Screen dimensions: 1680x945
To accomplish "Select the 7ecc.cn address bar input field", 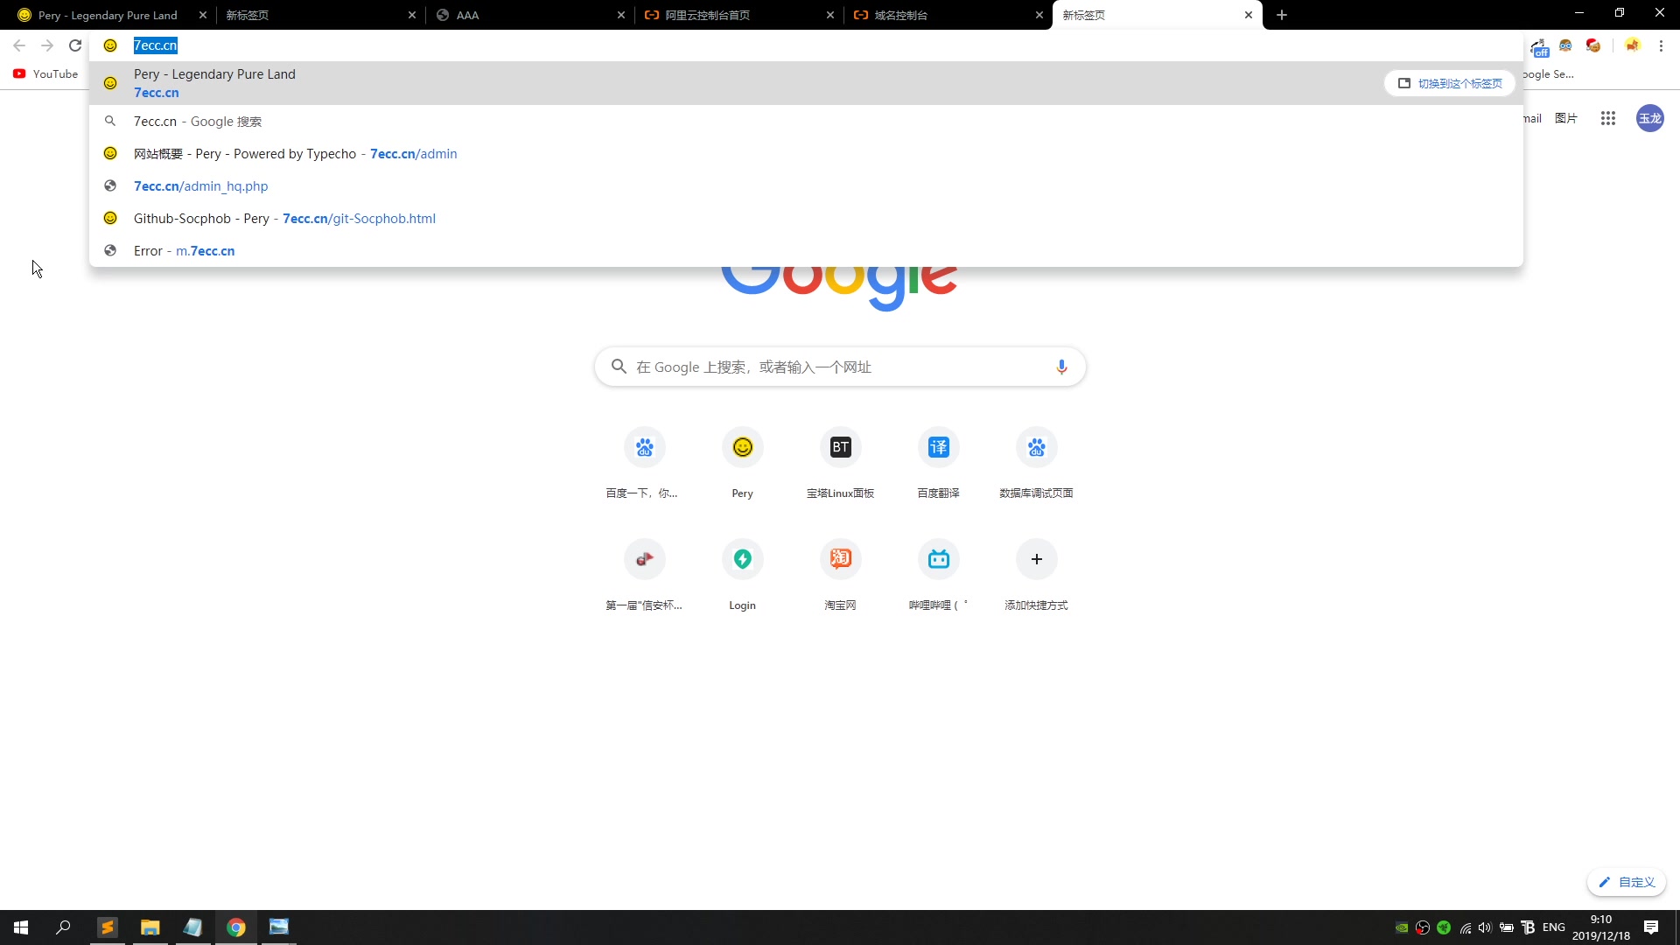I will click(x=156, y=45).
